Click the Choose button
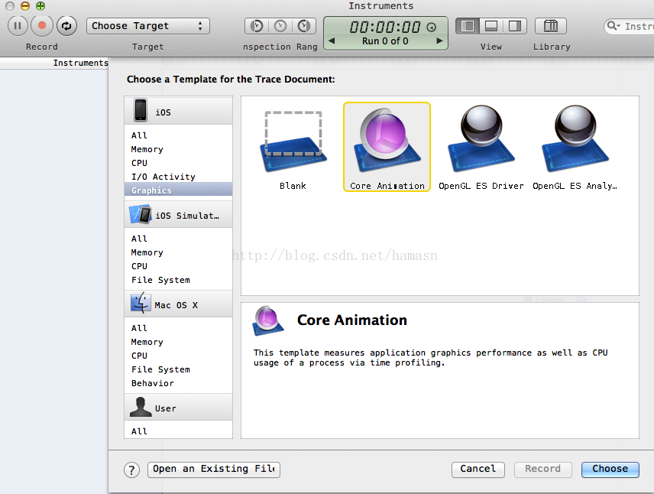 pos(610,470)
